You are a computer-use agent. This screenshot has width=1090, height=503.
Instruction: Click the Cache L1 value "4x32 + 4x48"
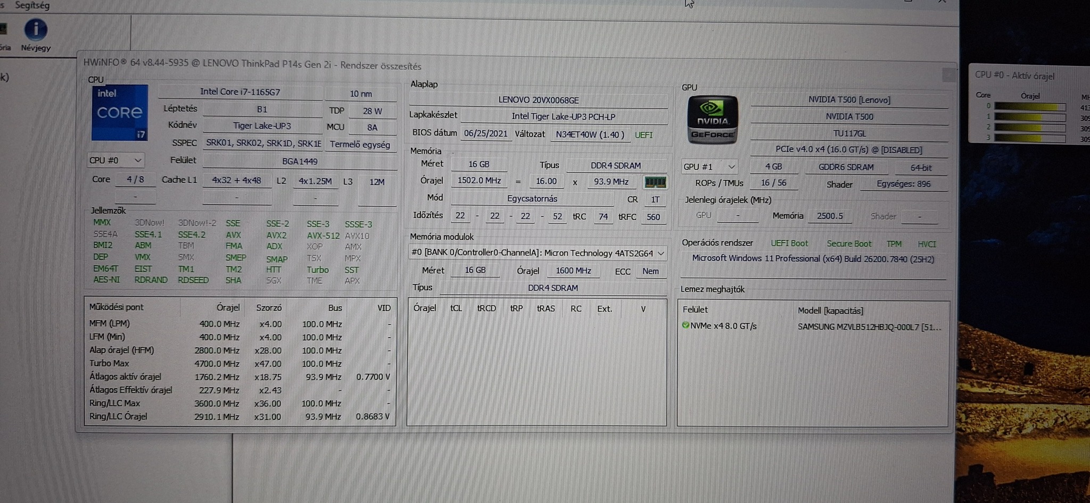(x=236, y=181)
